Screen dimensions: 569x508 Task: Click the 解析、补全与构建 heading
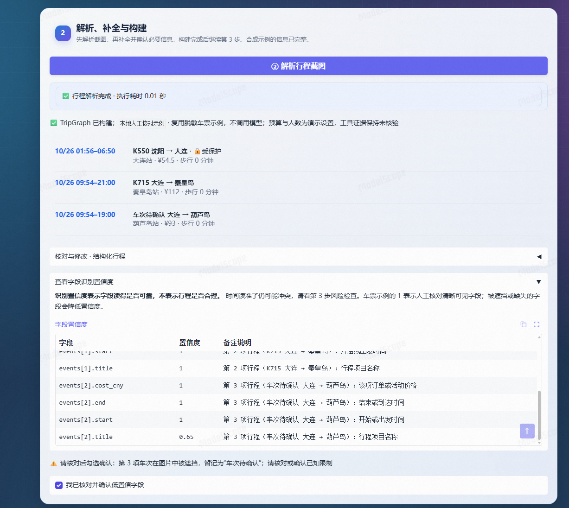point(111,28)
